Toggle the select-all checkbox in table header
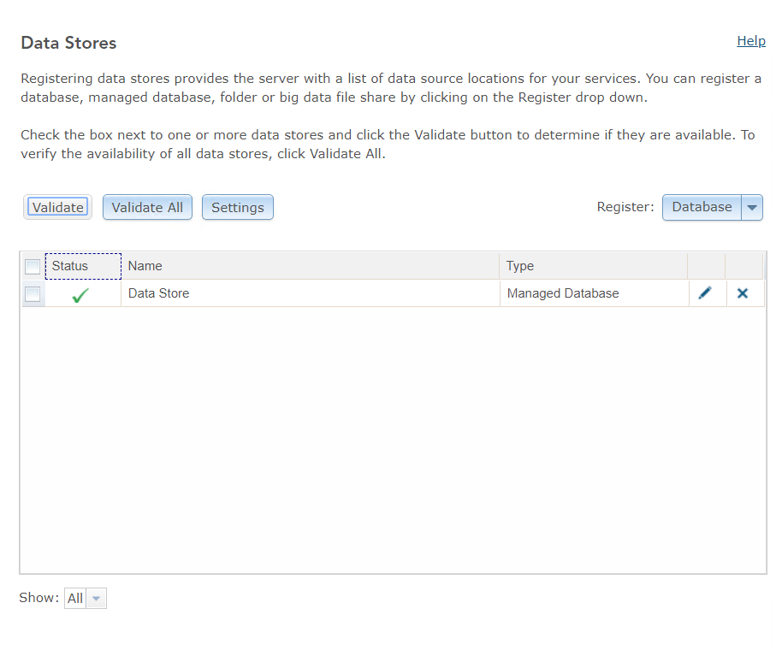 [x=33, y=267]
